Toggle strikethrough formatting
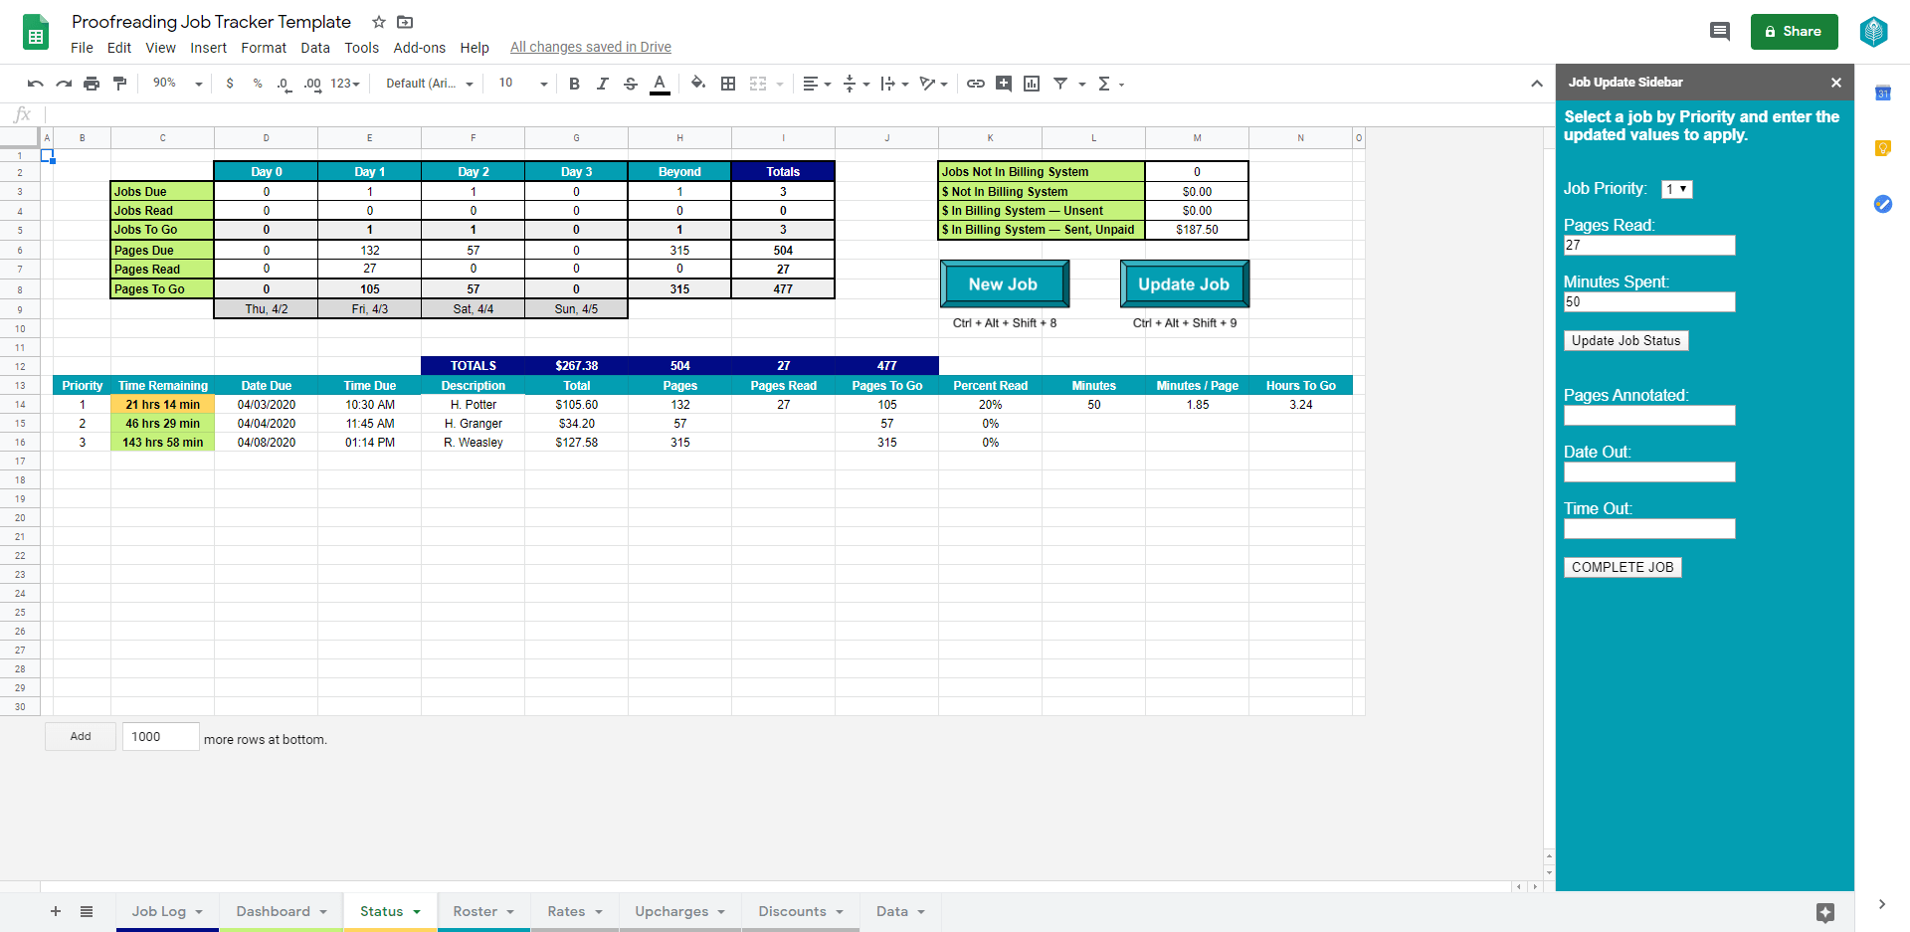The image size is (1910, 932). (630, 84)
